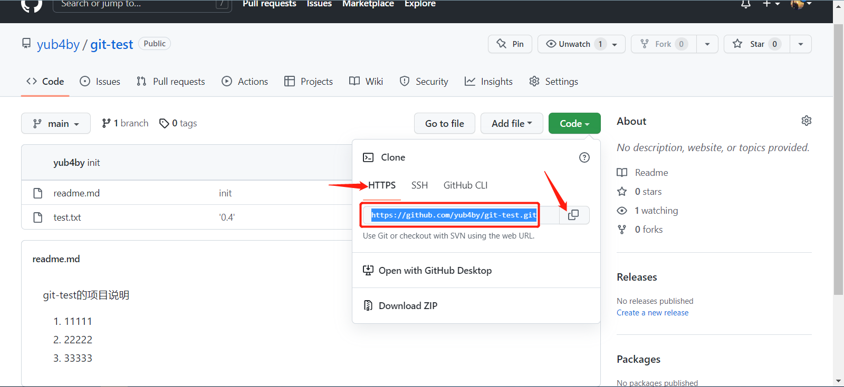Image resolution: width=844 pixels, height=387 pixels.
Task: Open the Wiki tab
Action: (366, 82)
